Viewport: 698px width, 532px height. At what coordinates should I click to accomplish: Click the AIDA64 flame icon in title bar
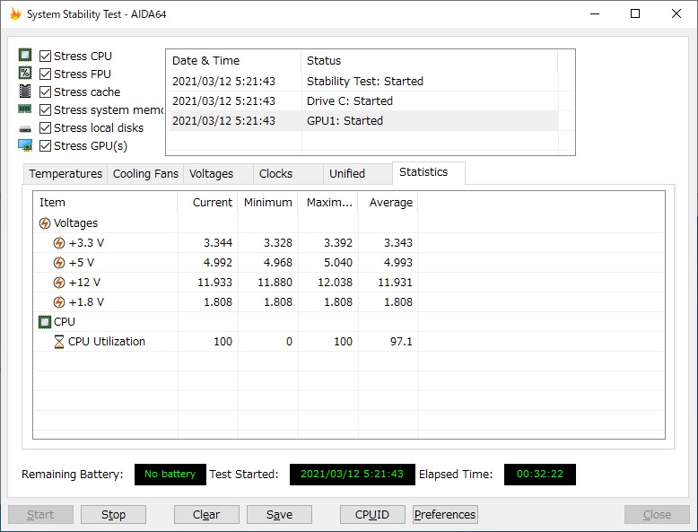15,14
